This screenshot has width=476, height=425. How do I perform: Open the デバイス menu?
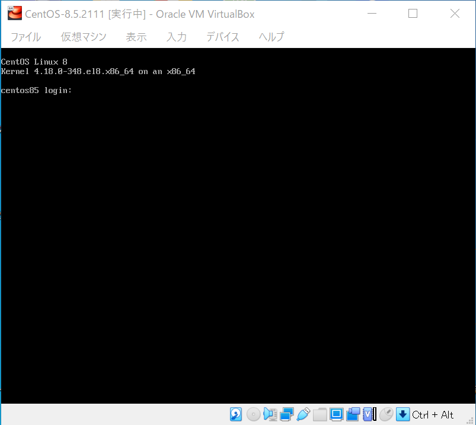pyautogui.click(x=223, y=37)
